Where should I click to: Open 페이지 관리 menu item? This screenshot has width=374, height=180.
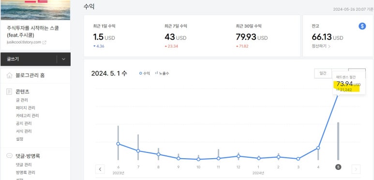click(25, 108)
